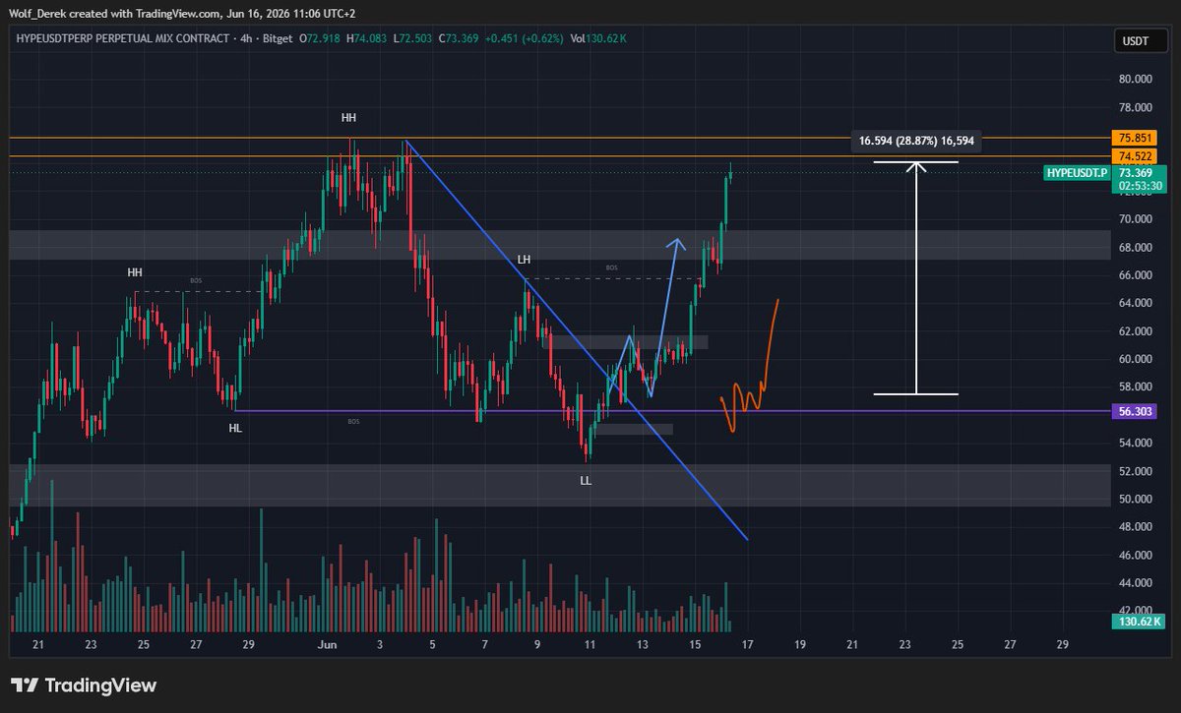This screenshot has height=713, width=1181.
Task: Click the 58.000 price axis label
Action: click(1134, 387)
